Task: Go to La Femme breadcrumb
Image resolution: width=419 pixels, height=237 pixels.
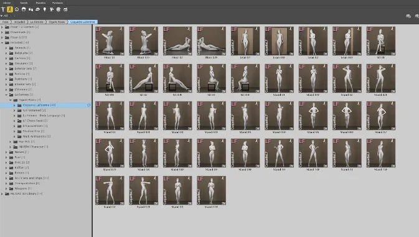Action: [x=37, y=22]
